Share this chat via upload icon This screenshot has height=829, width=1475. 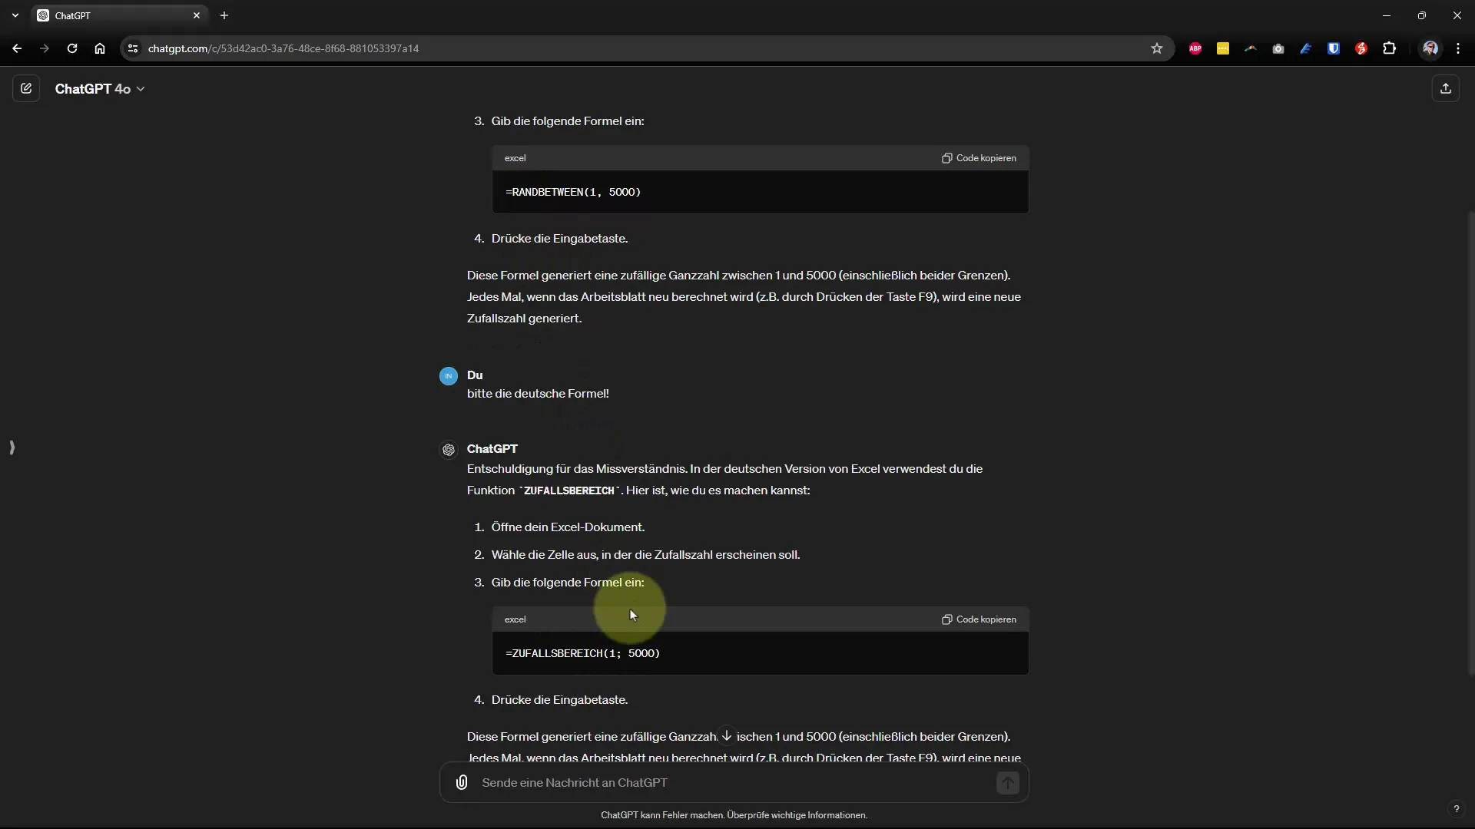coord(1445,88)
